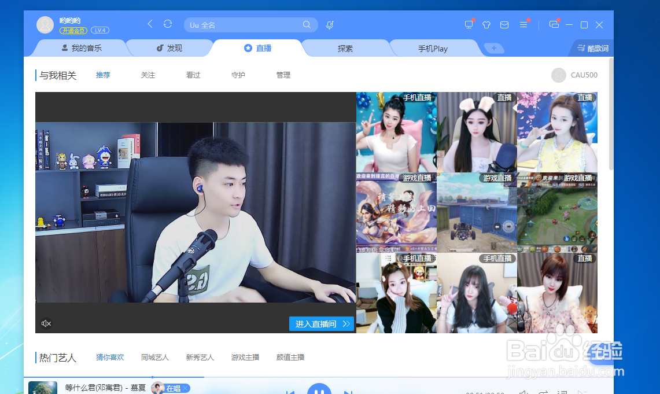The image size is (660, 394).
Task: Switch to the 我的音乐 tab
Action: click(82, 48)
